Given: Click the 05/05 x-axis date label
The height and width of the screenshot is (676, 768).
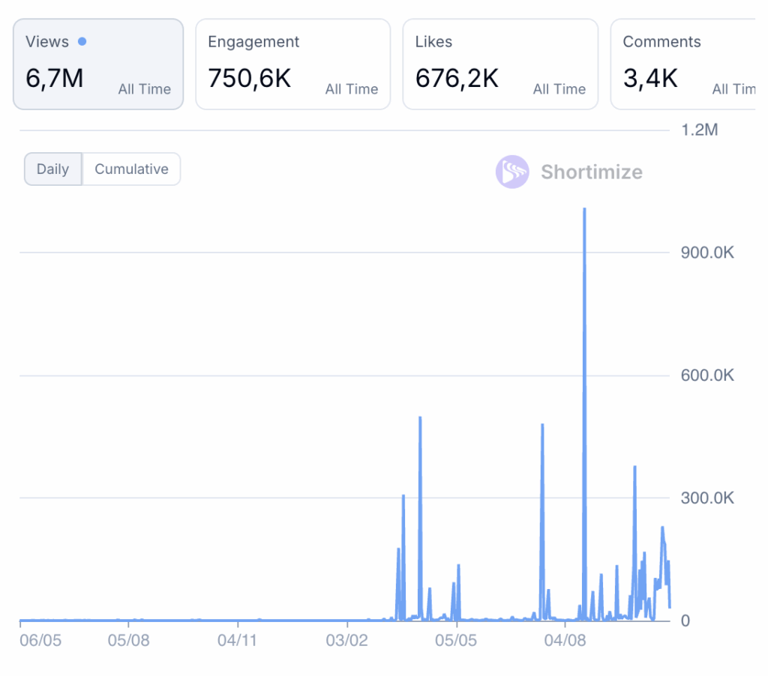Looking at the screenshot, I should click(456, 642).
